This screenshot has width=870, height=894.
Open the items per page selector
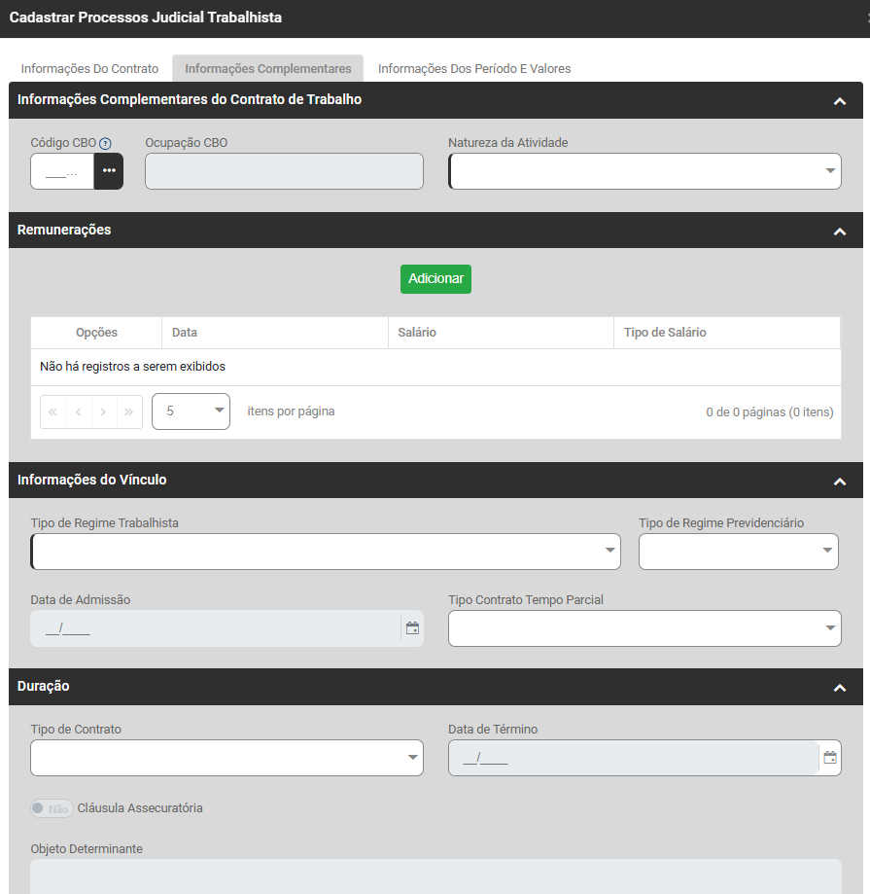191,411
